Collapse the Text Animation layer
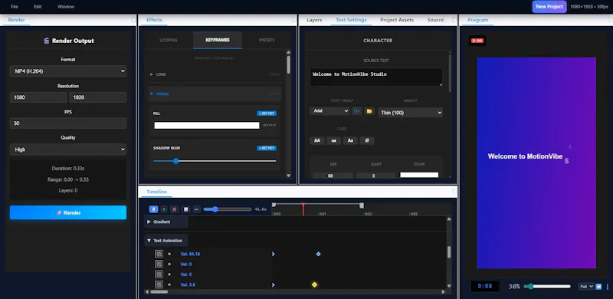The height and width of the screenshot is (299, 613). point(149,241)
